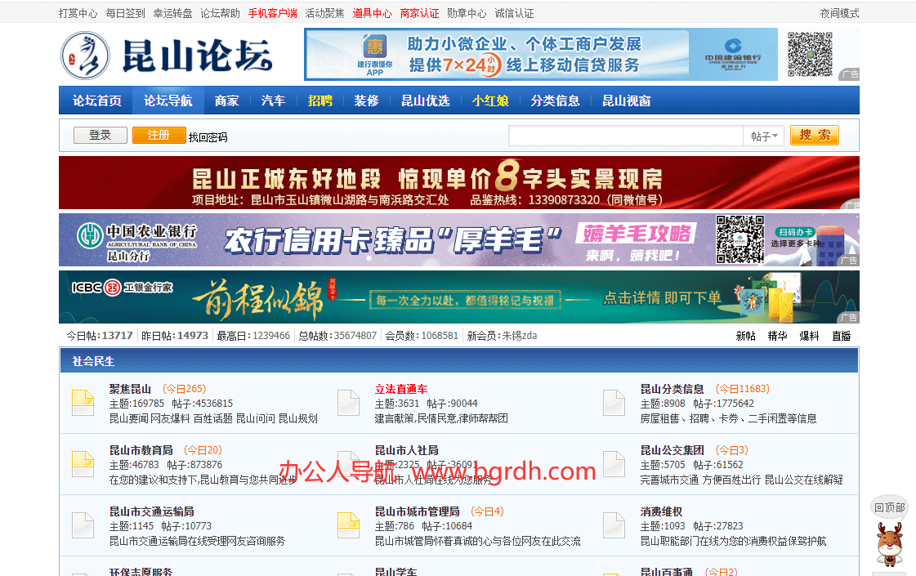Open new member 朱锡zda profile
Viewport: 916px width, 576px height.
520,335
